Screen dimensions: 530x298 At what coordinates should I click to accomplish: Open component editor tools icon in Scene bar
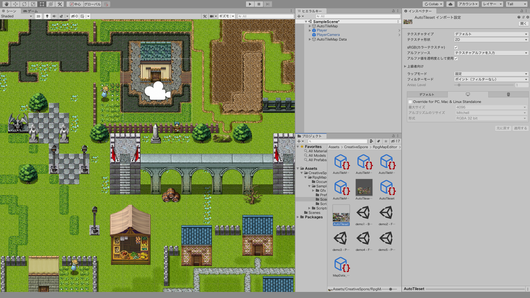(x=205, y=16)
